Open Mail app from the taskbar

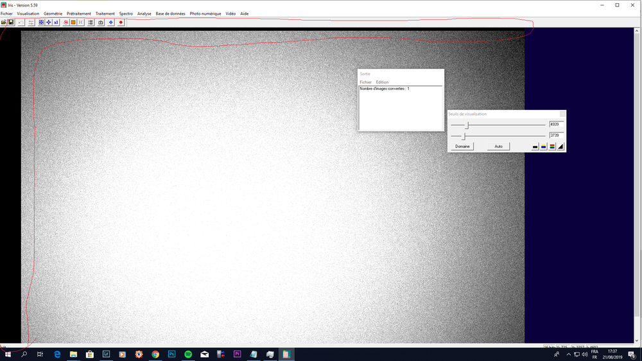[204, 355]
